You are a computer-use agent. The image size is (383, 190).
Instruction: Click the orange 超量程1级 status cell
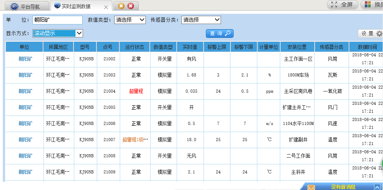[x=135, y=140]
